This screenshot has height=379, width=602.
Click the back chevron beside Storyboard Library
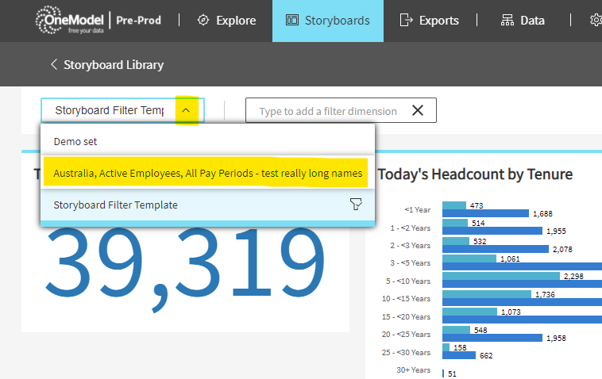[54, 65]
